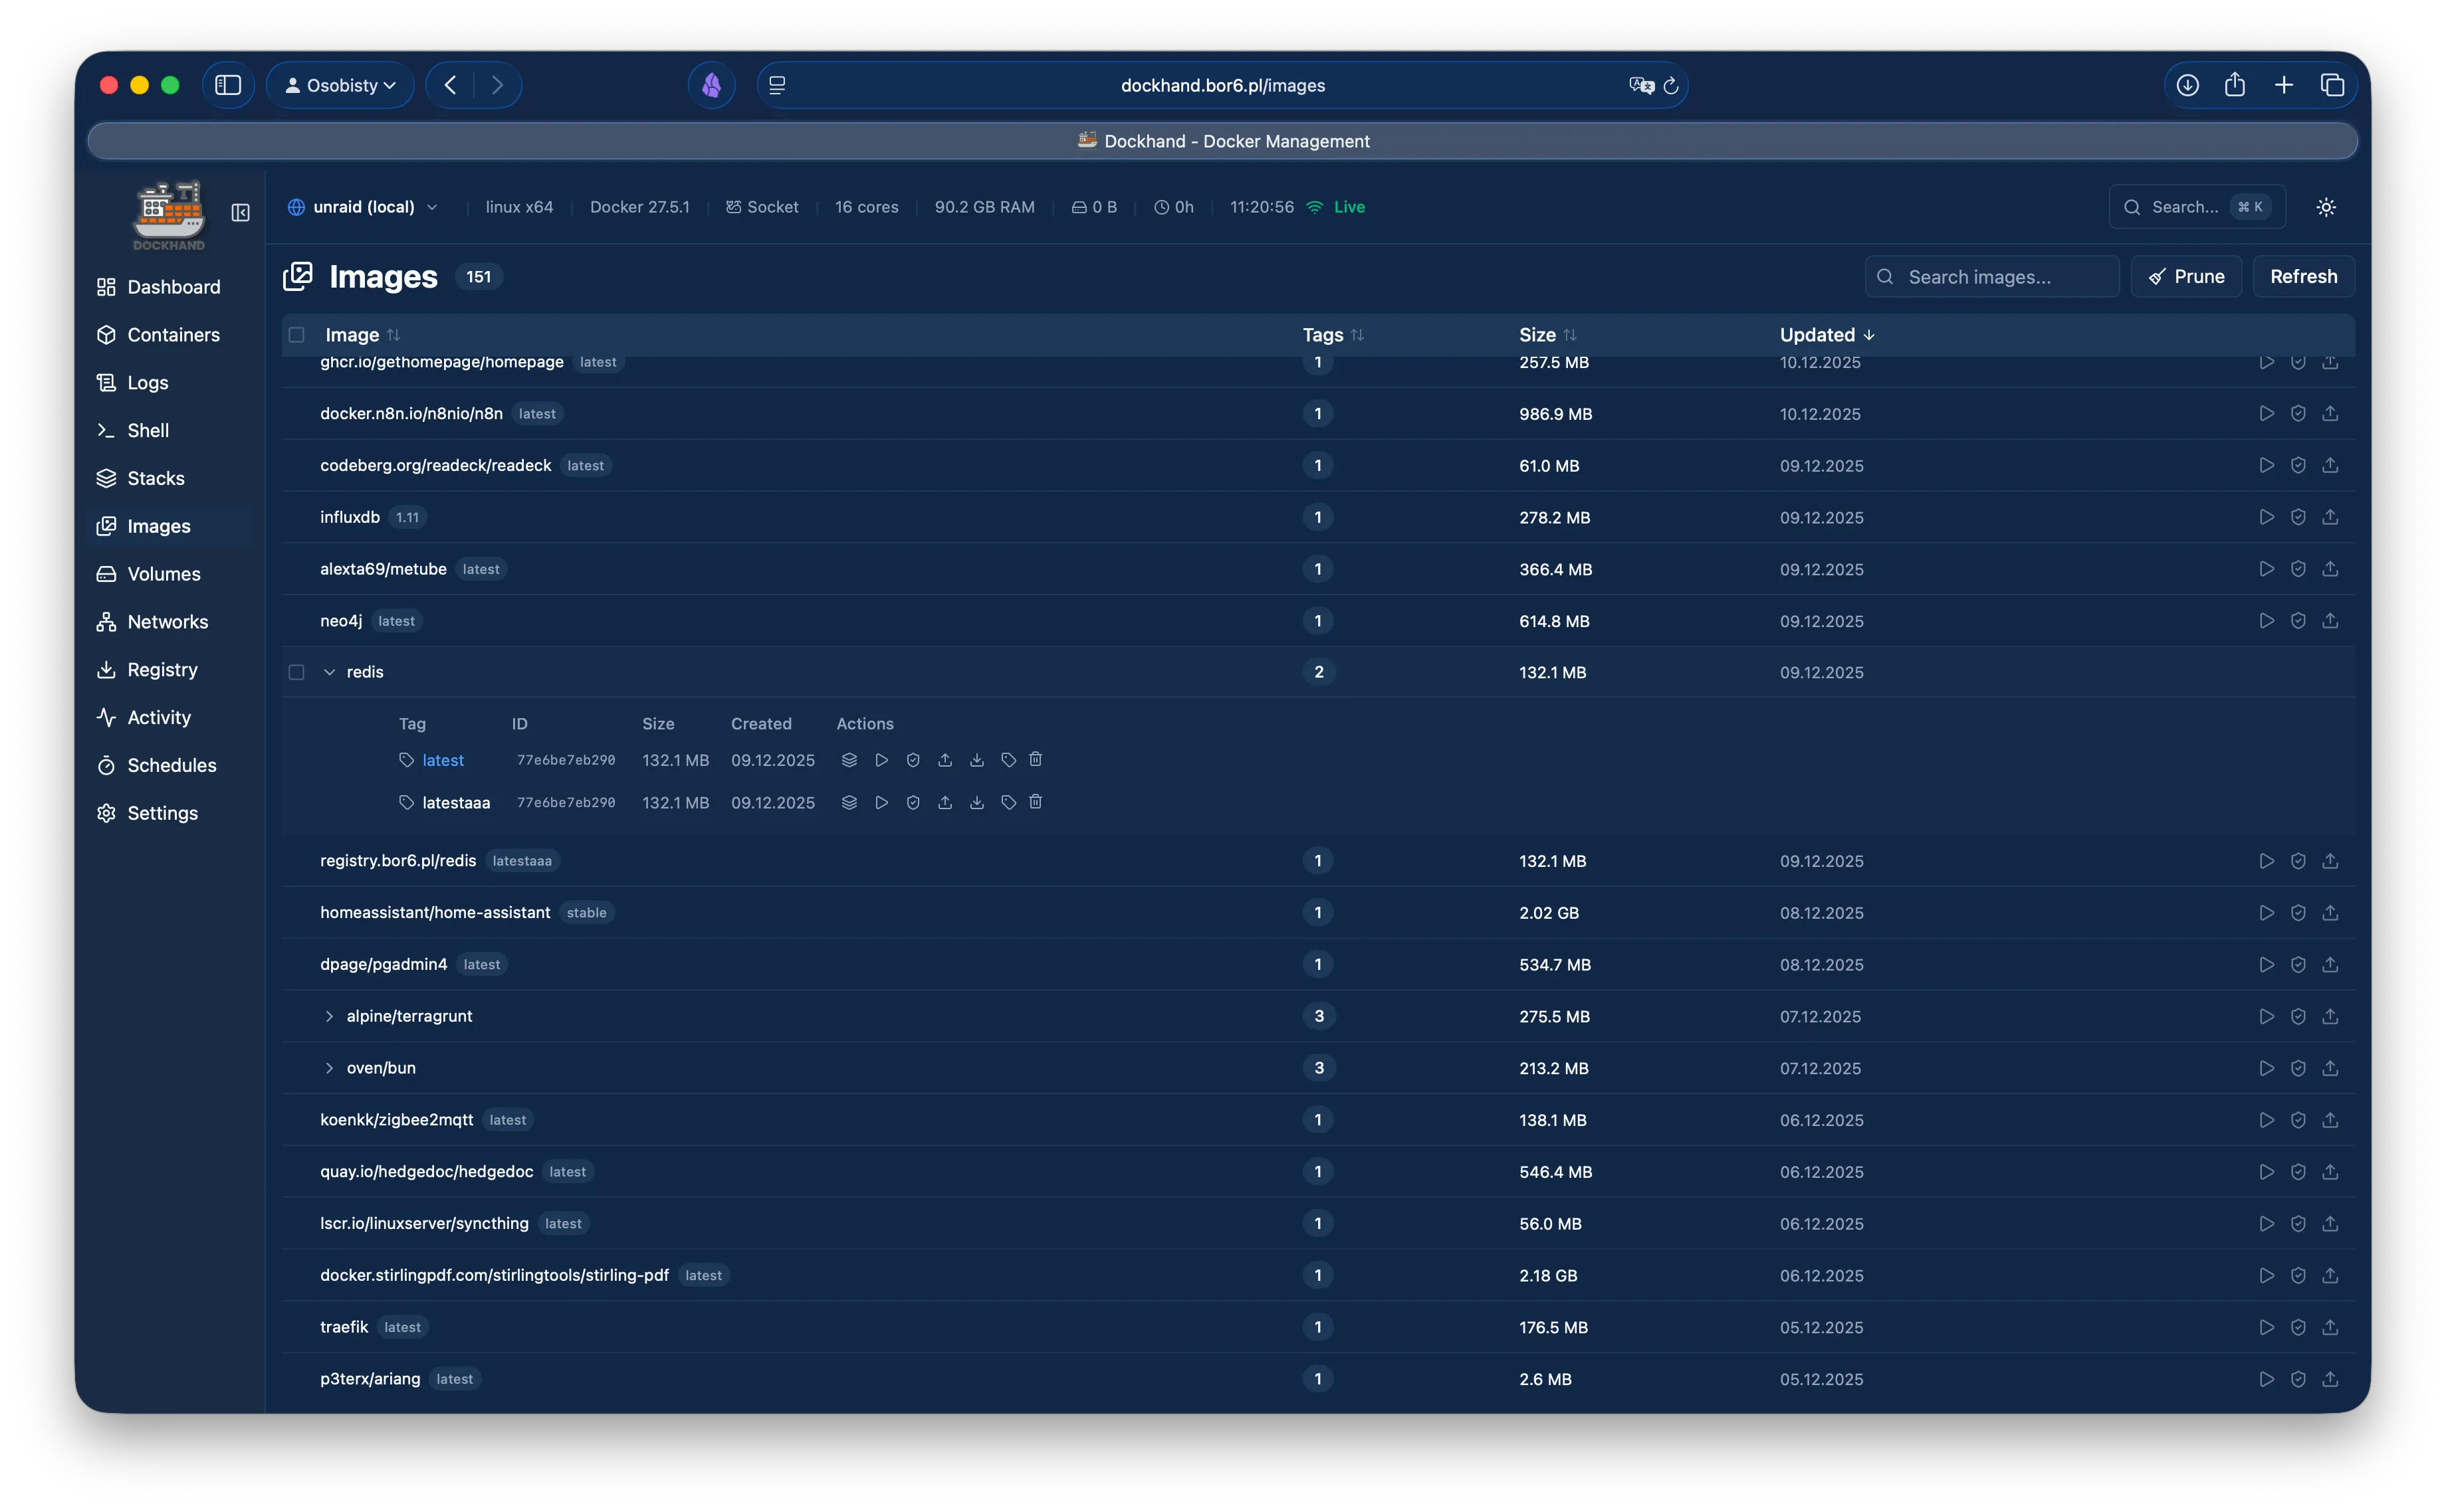Viewport: 2446px width, 1512px height.
Task: Expand the oven/bun image tags
Action: 329,1068
